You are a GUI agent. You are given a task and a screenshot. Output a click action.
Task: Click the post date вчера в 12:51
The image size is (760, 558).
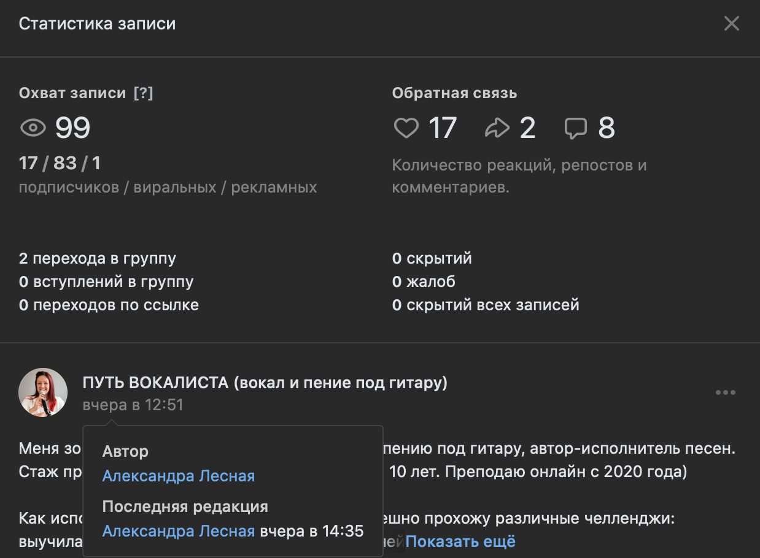point(133,405)
